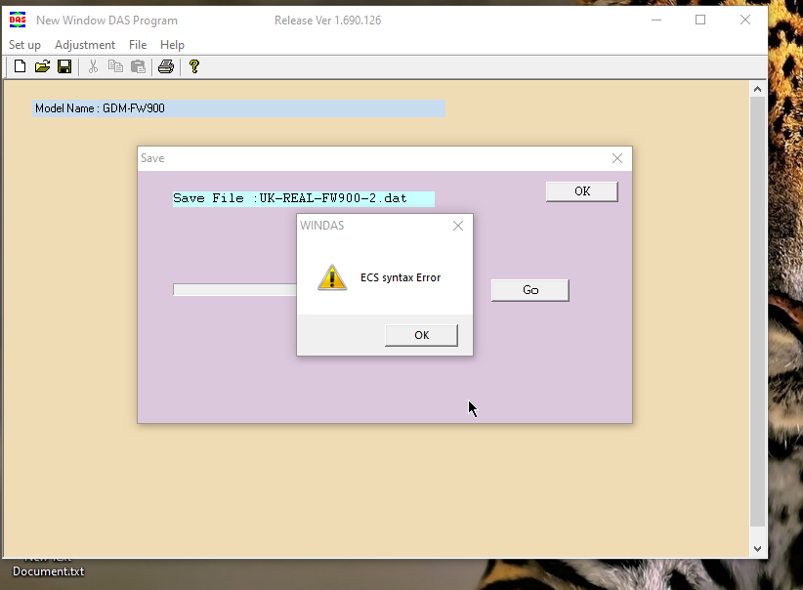
Task: Click the New file toolbar icon
Action: [x=20, y=66]
